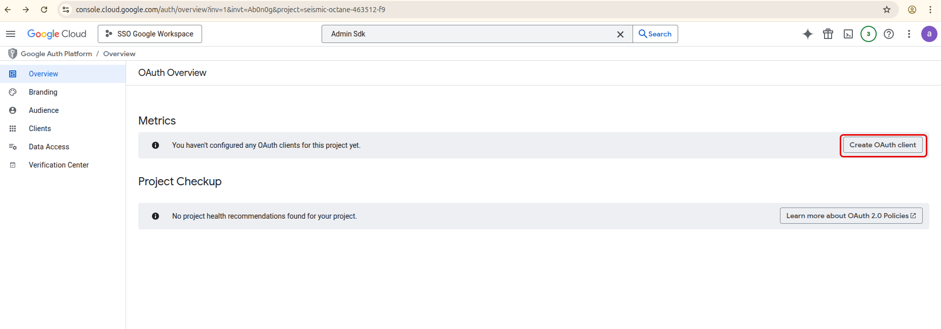
Task: Bookmark this page with star icon
Action: pyautogui.click(x=887, y=10)
